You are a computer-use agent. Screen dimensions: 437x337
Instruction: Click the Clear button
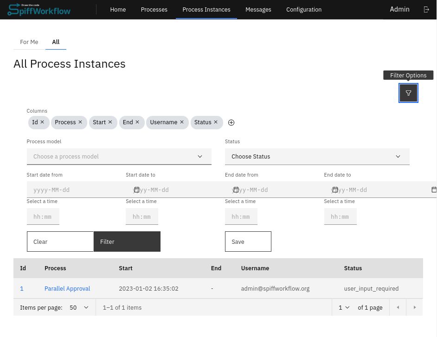pyautogui.click(x=60, y=242)
